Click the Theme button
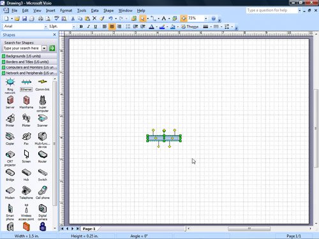The width and height of the screenshot is (319, 239). pos(189,27)
